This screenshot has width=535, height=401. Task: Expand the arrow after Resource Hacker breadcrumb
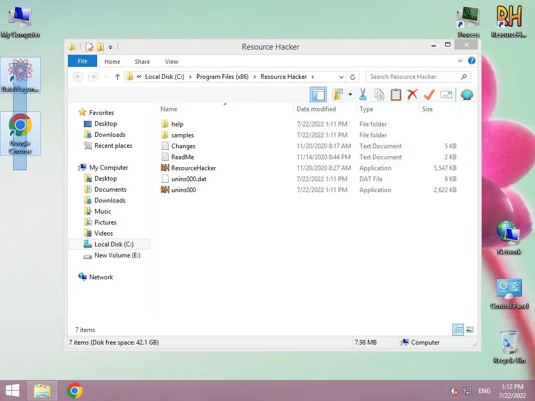point(312,77)
